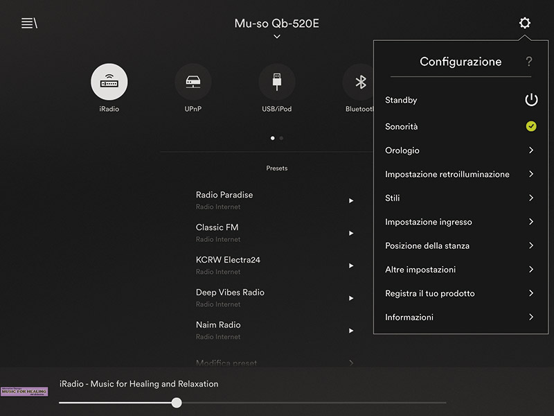Play the Classic FM preset
Image resolution: width=554 pixels, height=416 pixels.
pyautogui.click(x=350, y=233)
